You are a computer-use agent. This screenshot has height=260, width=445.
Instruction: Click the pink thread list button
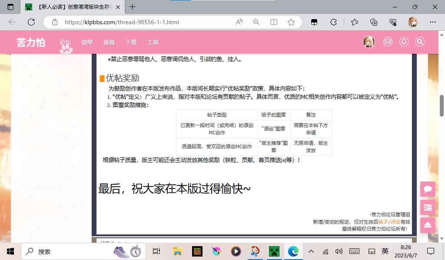pyautogui.click(x=428, y=208)
